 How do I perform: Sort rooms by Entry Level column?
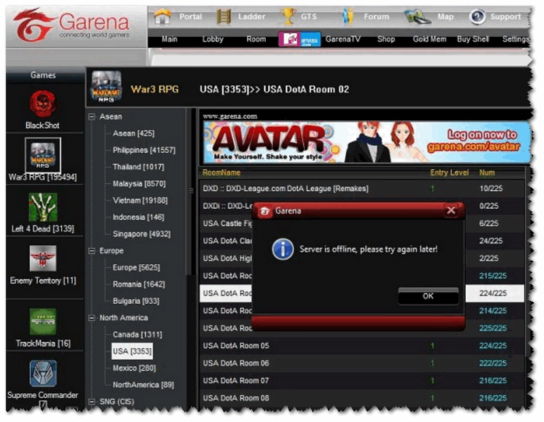[x=449, y=173]
